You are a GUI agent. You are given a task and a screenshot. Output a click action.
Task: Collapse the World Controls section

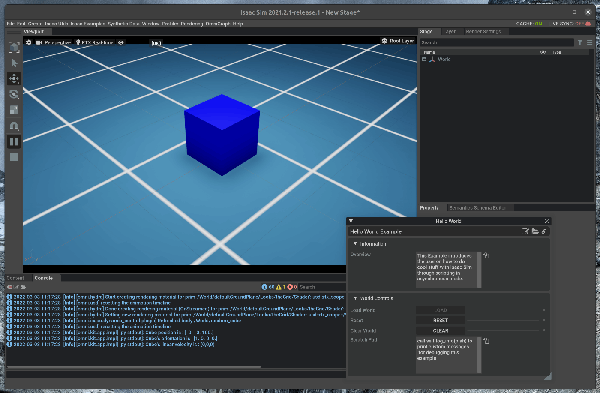tap(355, 298)
